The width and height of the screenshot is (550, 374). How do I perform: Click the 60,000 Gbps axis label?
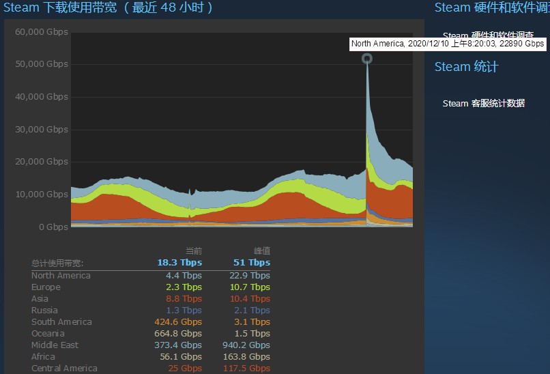pyautogui.click(x=42, y=31)
